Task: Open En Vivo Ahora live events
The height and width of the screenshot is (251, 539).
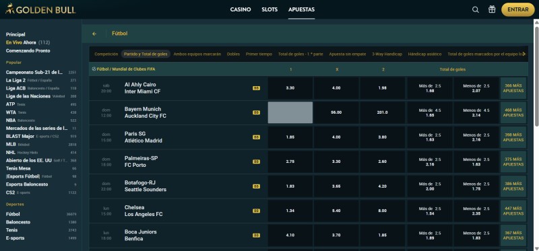Action: pos(28,42)
